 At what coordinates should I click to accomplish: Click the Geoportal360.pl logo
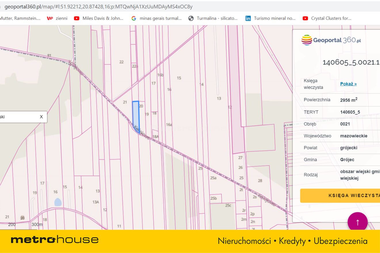[x=331, y=40]
